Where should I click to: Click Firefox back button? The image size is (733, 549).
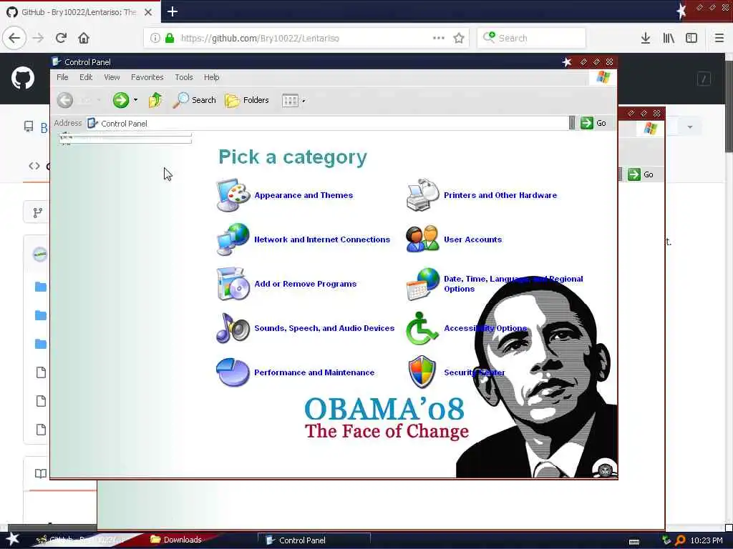click(x=14, y=38)
